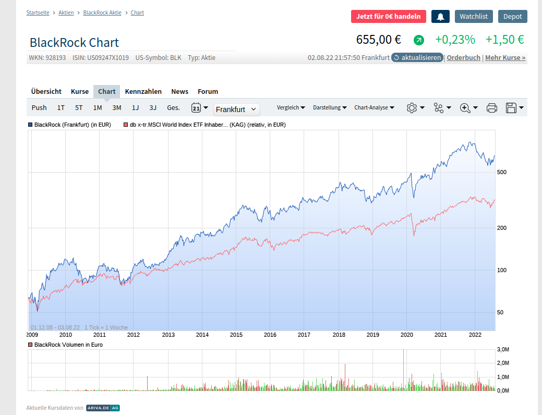Open the Orderbuch link
The width and height of the screenshot is (542, 415).
(463, 58)
